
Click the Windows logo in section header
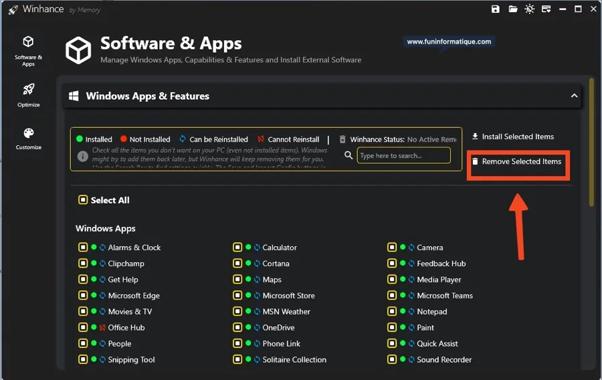74,96
